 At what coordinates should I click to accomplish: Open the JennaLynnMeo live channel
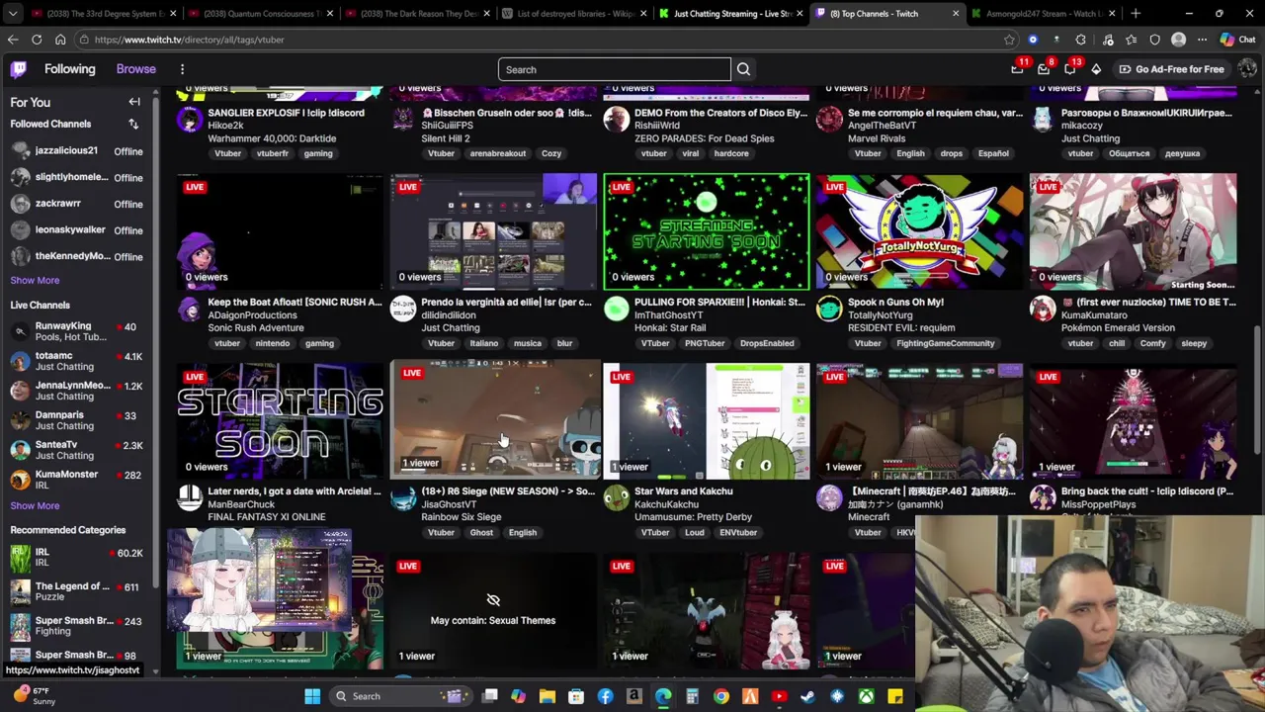(77, 391)
